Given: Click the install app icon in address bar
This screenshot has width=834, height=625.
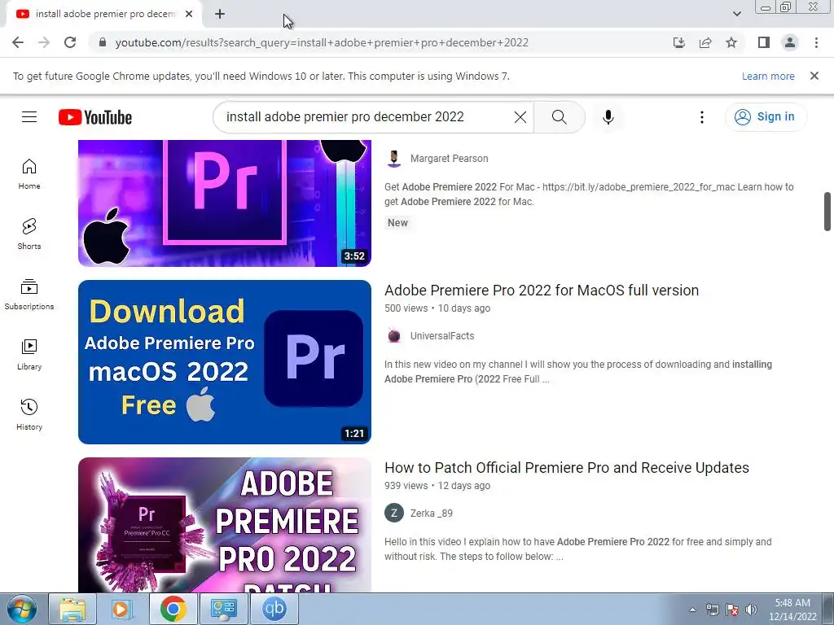Looking at the screenshot, I should pos(679,42).
